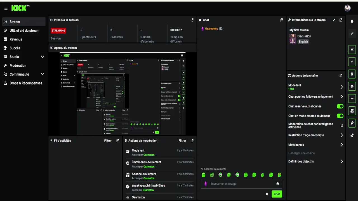Toggle the document list widget in right rail

[352, 74]
